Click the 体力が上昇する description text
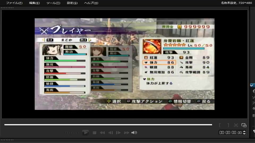Image resolution: width=255 pixels, height=143 pixels. [x=159, y=83]
